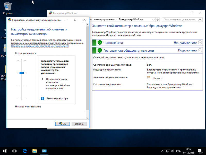The height and width of the screenshot is (155, 206).
Task: Click the Входящие подключения label
Action: click(x=107, y=69)
